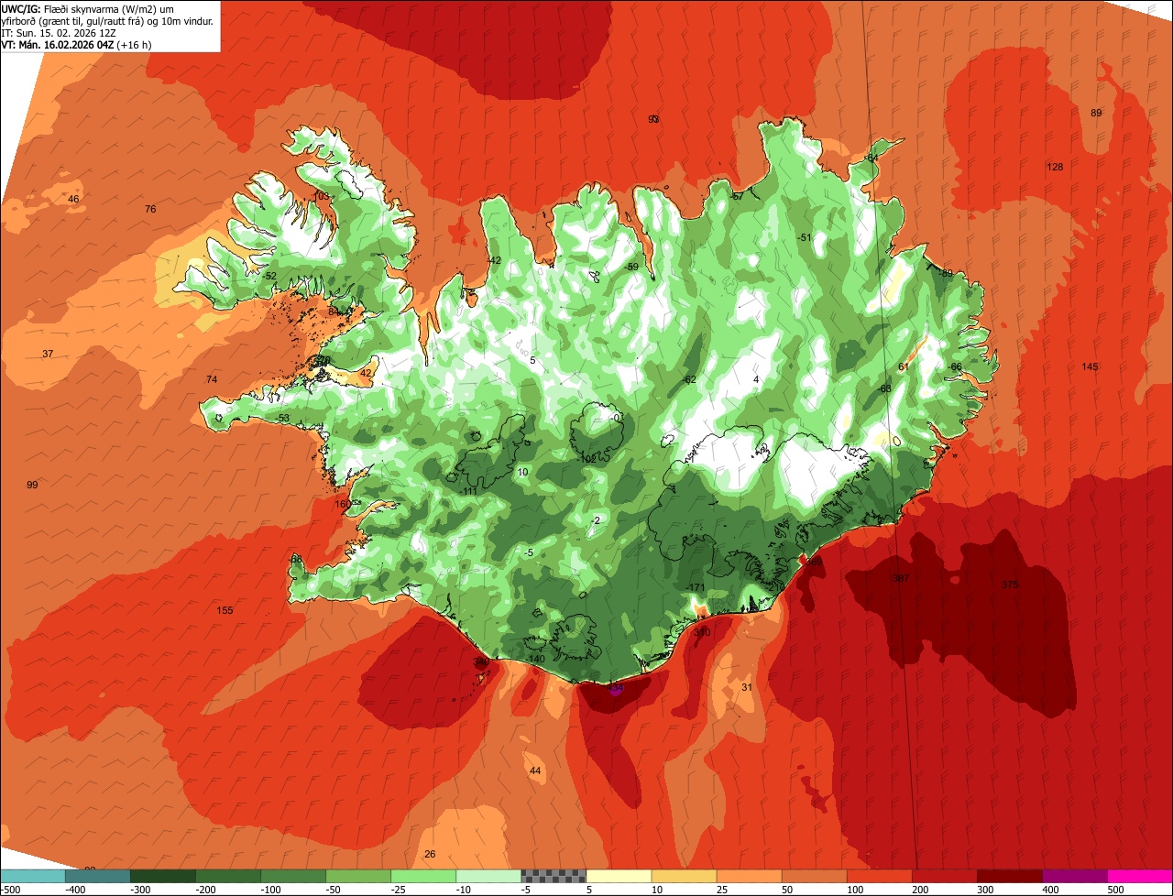Click the purple 400 to 500 legend swatch

click(1074, 876)
